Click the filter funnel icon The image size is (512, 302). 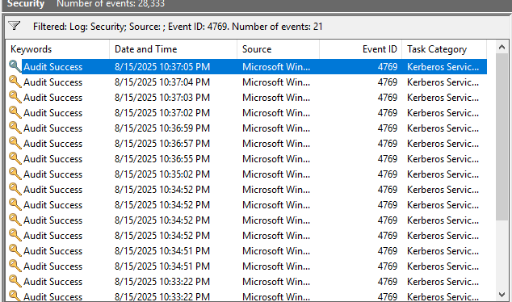pos(14,26)
